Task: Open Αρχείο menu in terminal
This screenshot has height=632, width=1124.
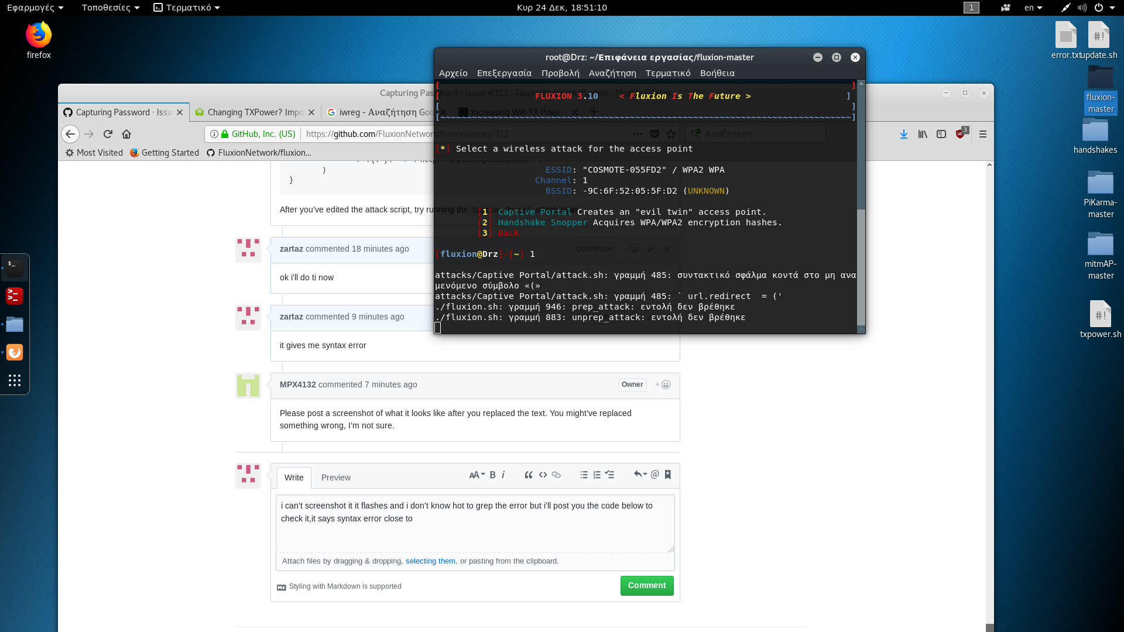Action: 453,73
